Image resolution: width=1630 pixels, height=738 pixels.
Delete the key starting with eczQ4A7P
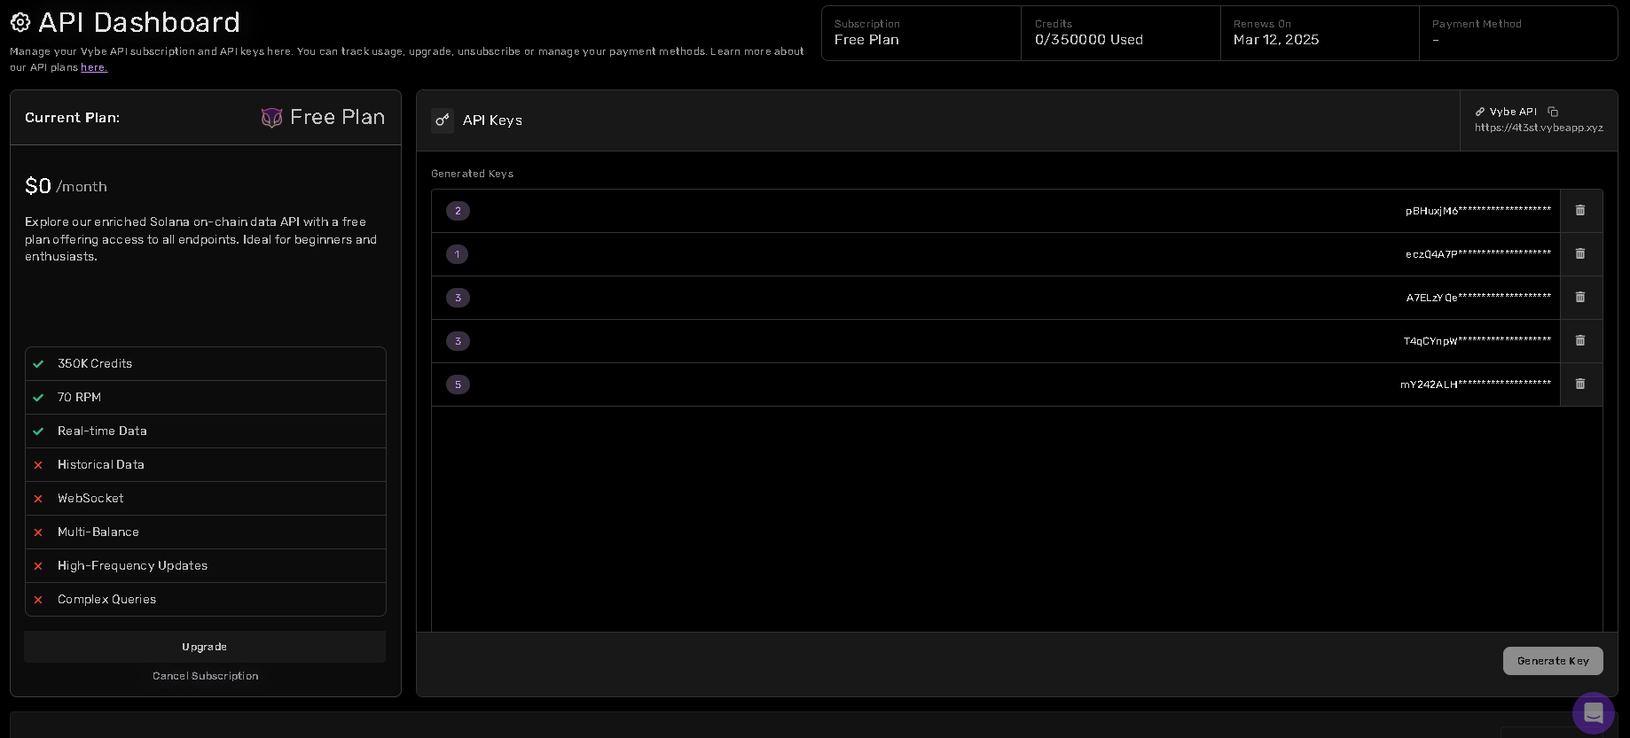1580,254
